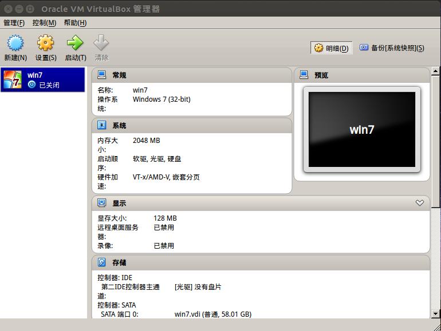Click the win7 preview thumbnail screen
The width and height of the screenshot is (441, 331).
click(x=362, y=129)
